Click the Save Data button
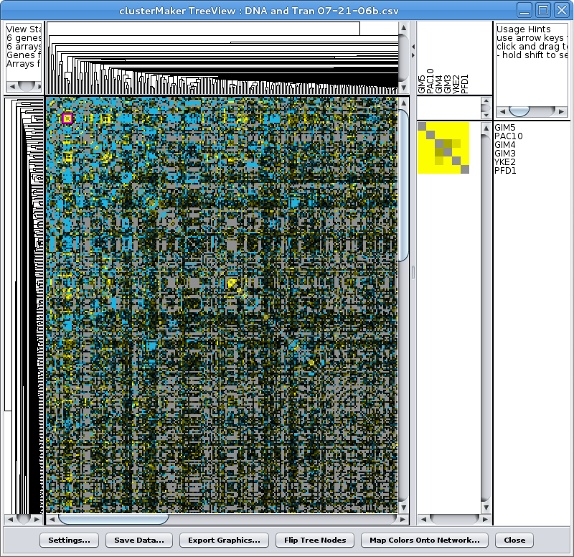574x557 pixels. pos(139,540)
